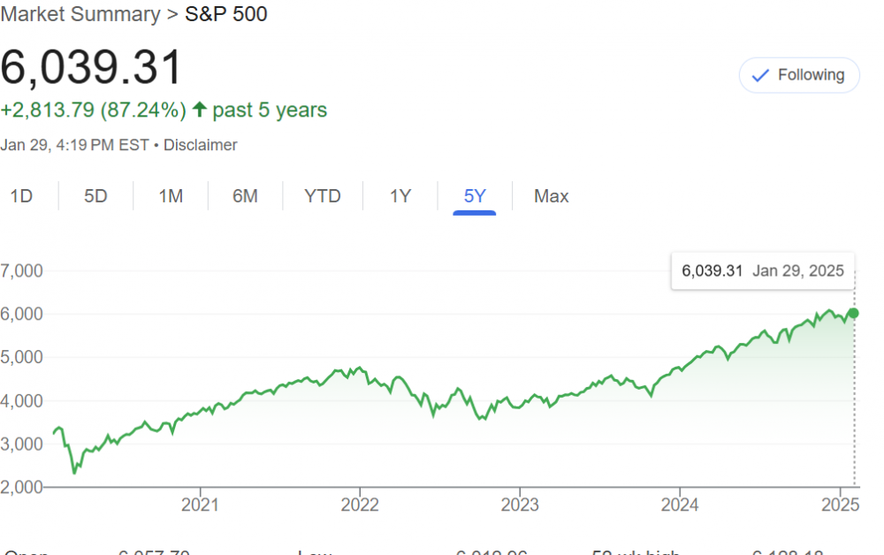Viewport: 884px width, 555px height.
Task: Click the 2022 label on the x-axis
Action: click(x=360, y=505)
